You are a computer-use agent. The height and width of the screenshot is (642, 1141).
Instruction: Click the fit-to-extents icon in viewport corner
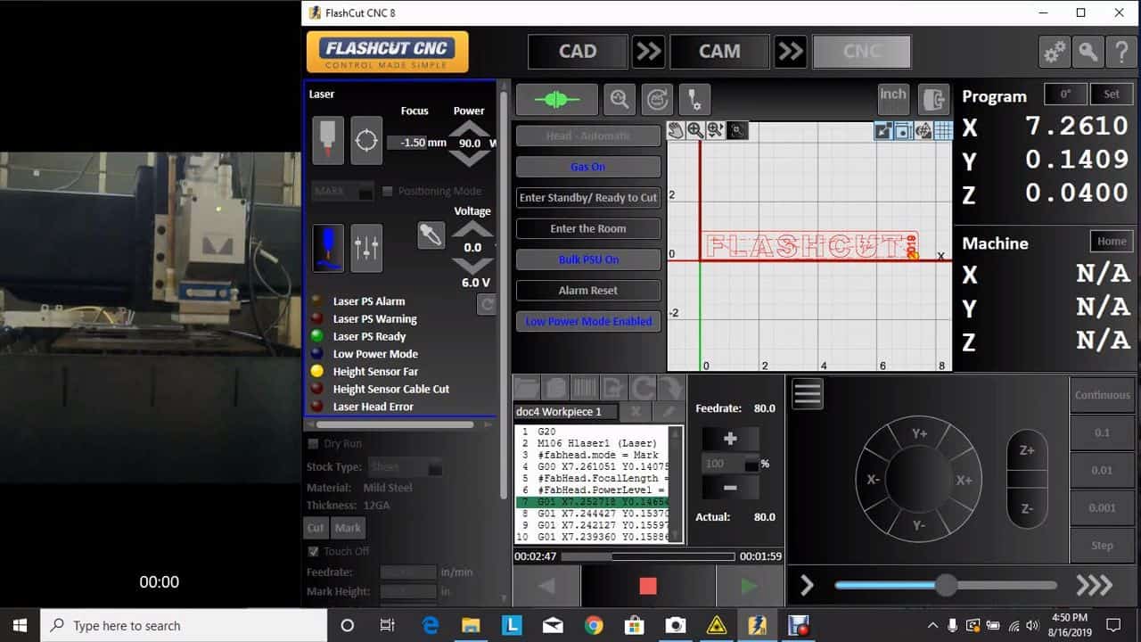[883, 131]
